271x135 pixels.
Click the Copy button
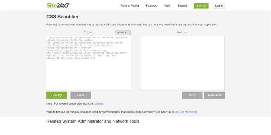[192, 95]
